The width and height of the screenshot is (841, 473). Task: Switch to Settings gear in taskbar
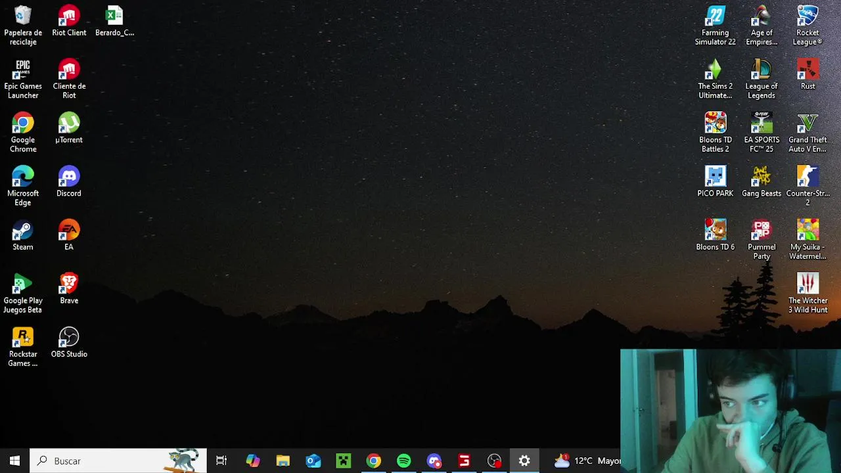click(x=524, y=461)
